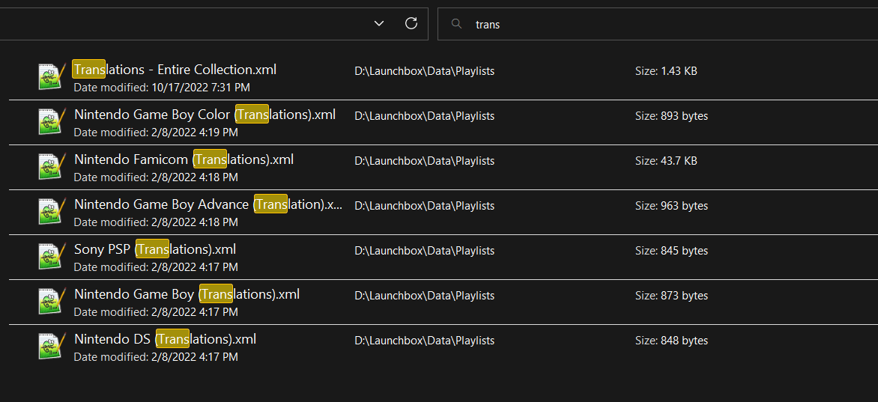Click the search magnifier icon
The height and width of the screenshot is (402, 878).
click(x=457, y=23)
